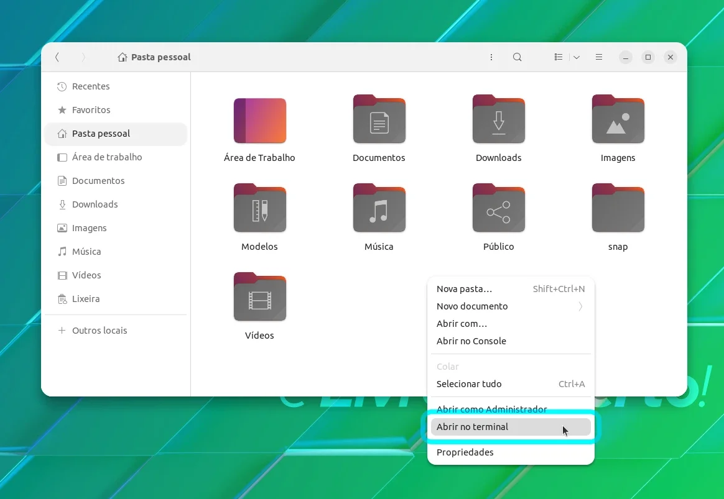
Task: Open Lixeira in the sidebar
Action: [116, 299]
